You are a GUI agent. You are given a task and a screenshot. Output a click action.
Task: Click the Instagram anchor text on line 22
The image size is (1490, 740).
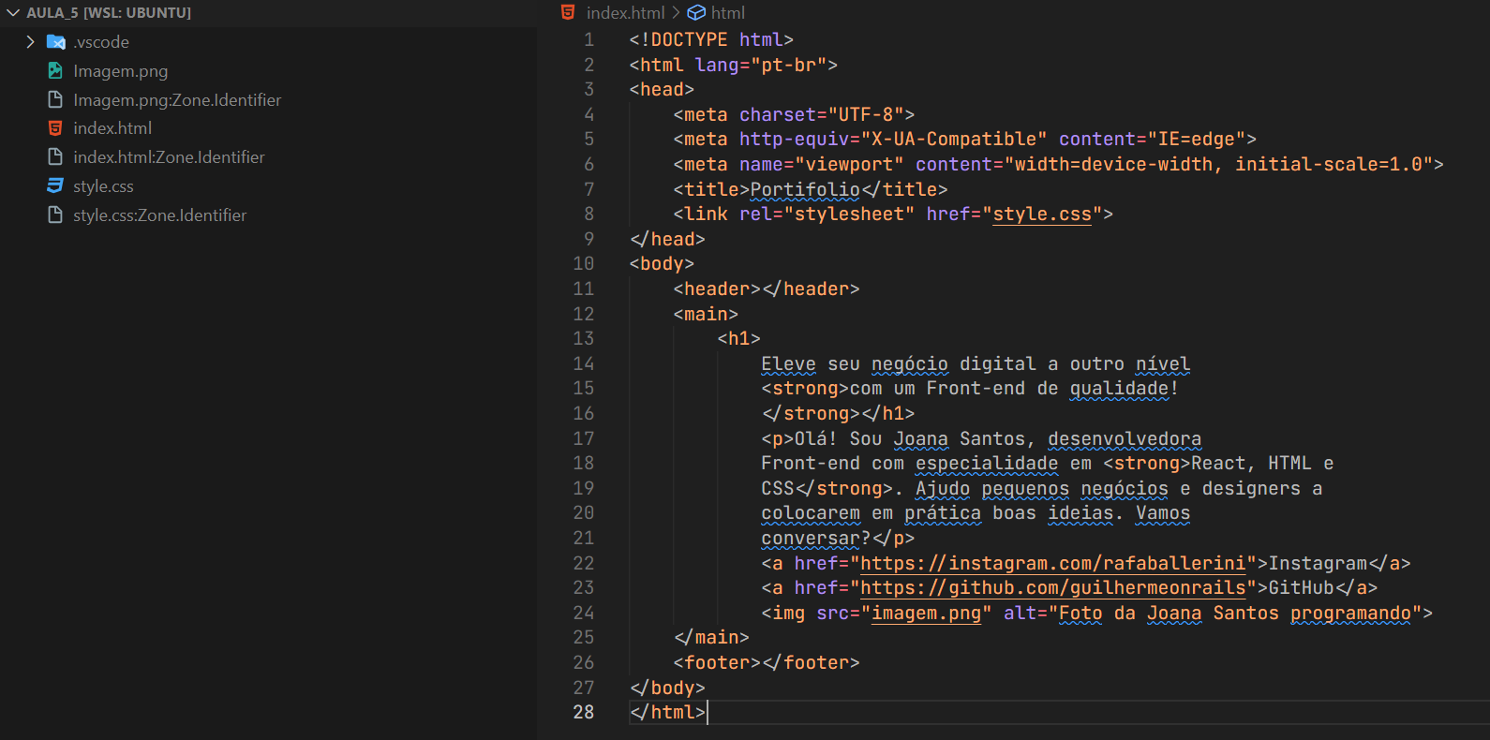point(1318,563)
